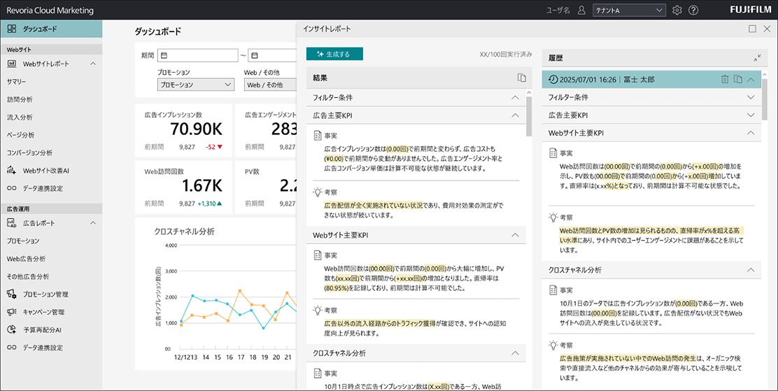Collapse the 履歴 history panel
778x391 pixels.
tap(757, 59)
